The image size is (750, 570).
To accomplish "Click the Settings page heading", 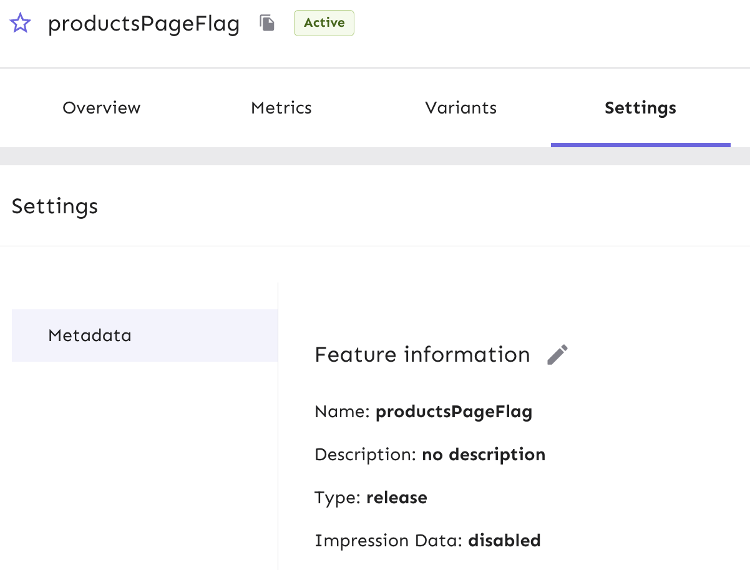I will (54, 206).
